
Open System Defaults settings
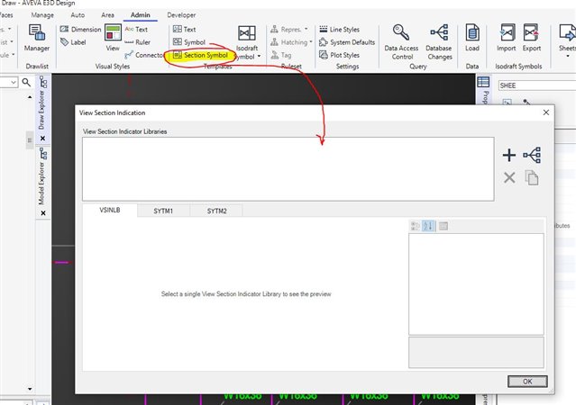pos(347,42)
